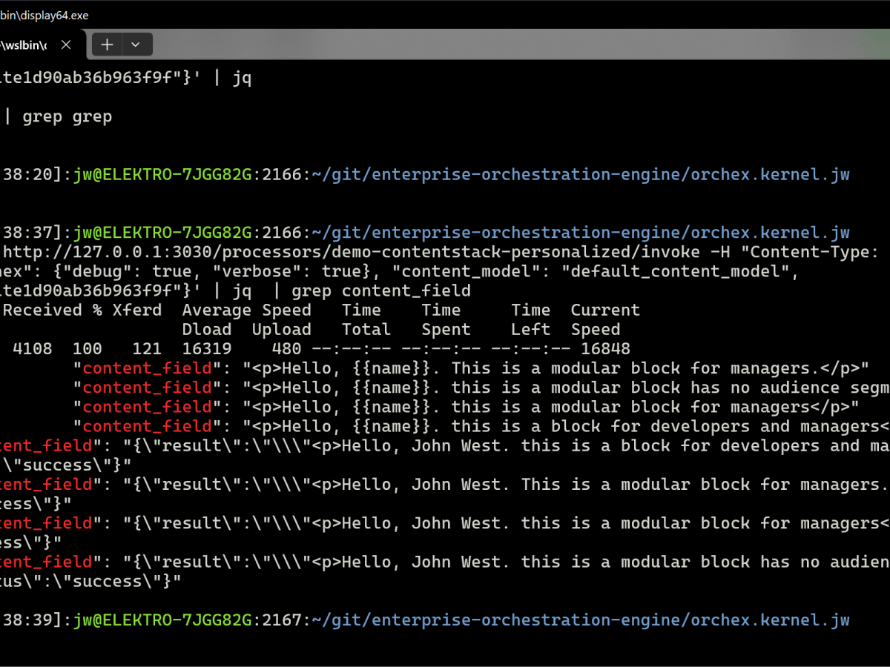The width and height of the screenshot is (890, 667).
Task: Click the 'Current Speed' column header
Action: point(604,319)
